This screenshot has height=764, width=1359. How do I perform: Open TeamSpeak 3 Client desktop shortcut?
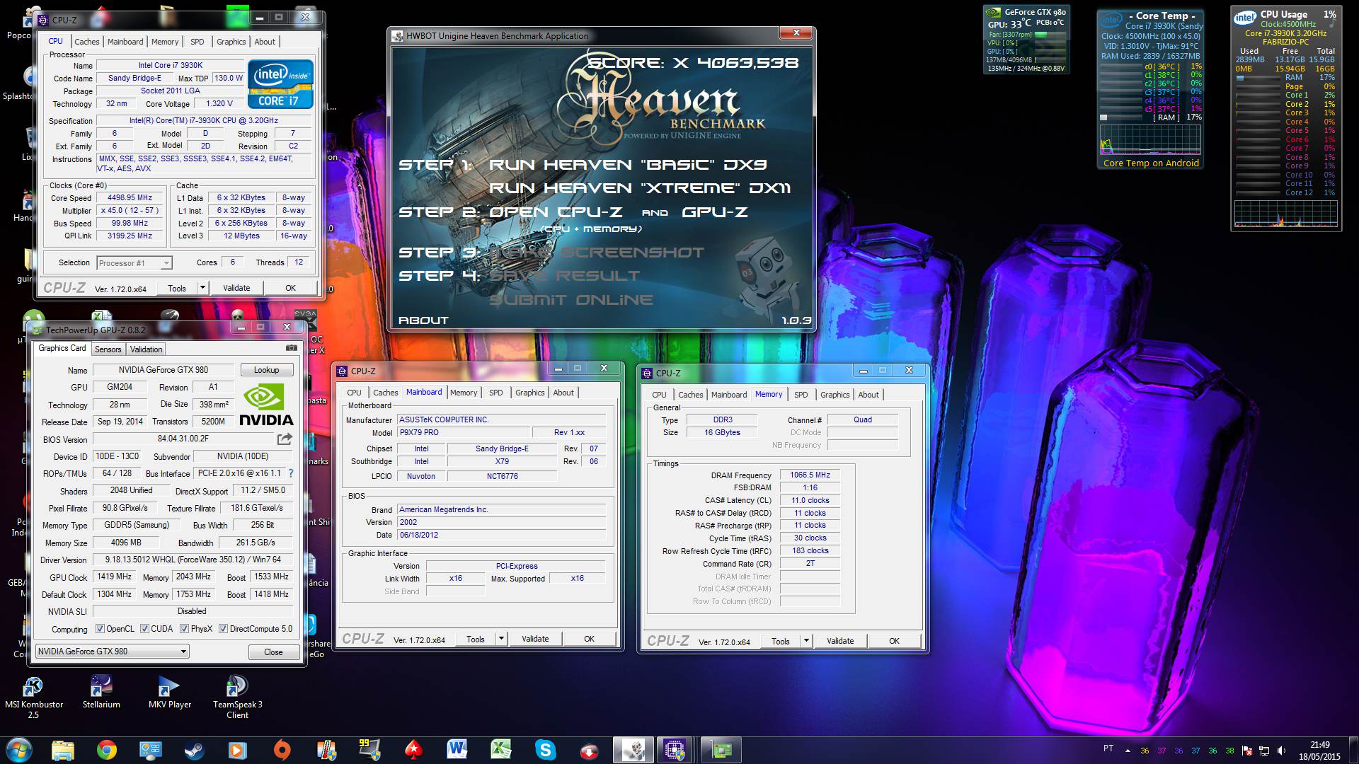tap(237, 698)
